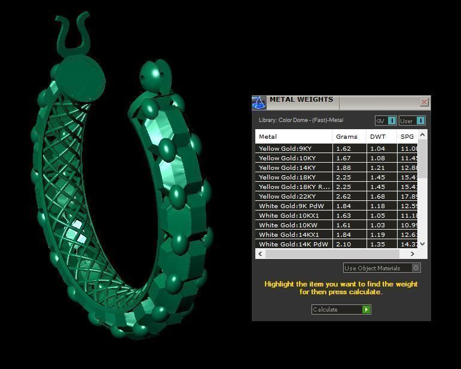Click the green Calculate arrow icon

pos(367,309)
